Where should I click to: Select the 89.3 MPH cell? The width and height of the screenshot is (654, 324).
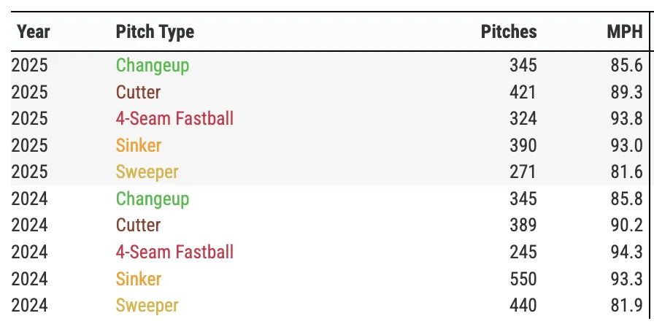(x=626, y=93)
